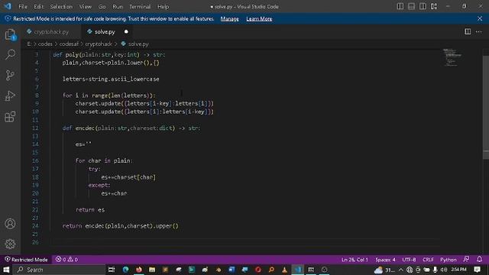Open Firefox from taskbar

[x=139, y=270]
